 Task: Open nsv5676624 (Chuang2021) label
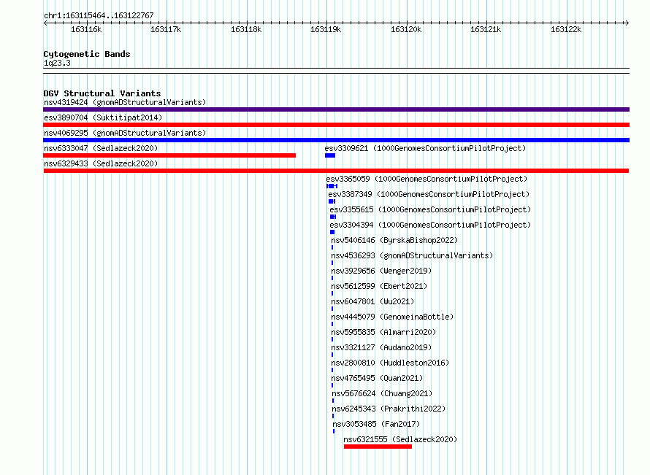(x=382, y=393)
